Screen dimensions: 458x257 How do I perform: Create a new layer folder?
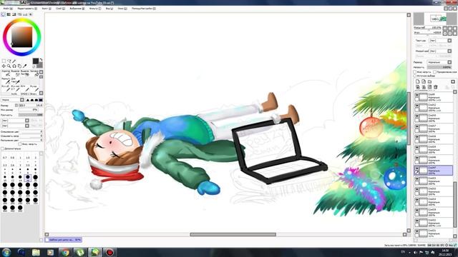click(429, 82)
